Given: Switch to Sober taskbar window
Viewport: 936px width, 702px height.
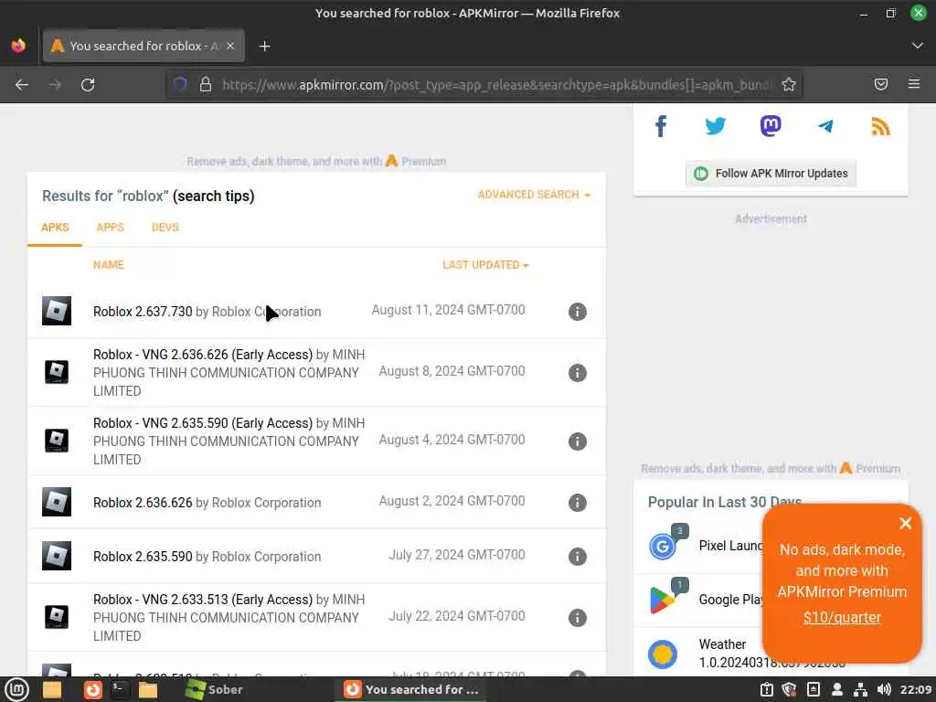Looking at the screenshot, I should click(214, 689).
